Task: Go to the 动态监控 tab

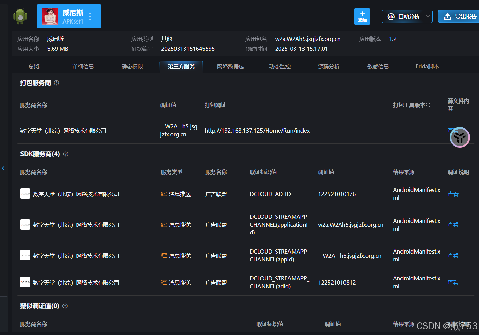Action: pyautogui.click(x=280, y=66)
